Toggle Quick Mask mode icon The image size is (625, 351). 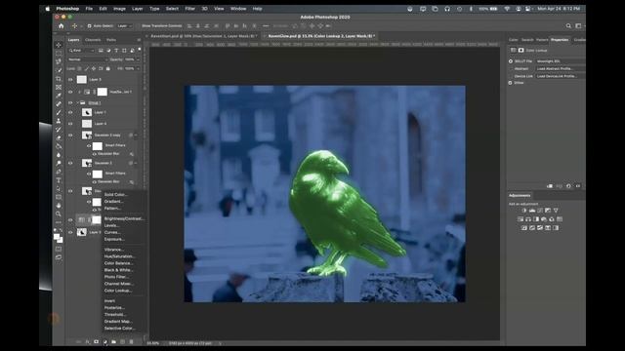59,250
